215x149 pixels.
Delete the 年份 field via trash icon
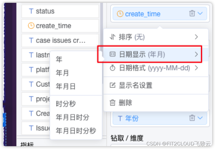point(192,118)
